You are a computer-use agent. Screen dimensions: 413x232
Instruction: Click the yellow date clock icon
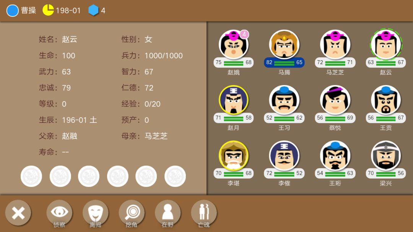[48, 10]
